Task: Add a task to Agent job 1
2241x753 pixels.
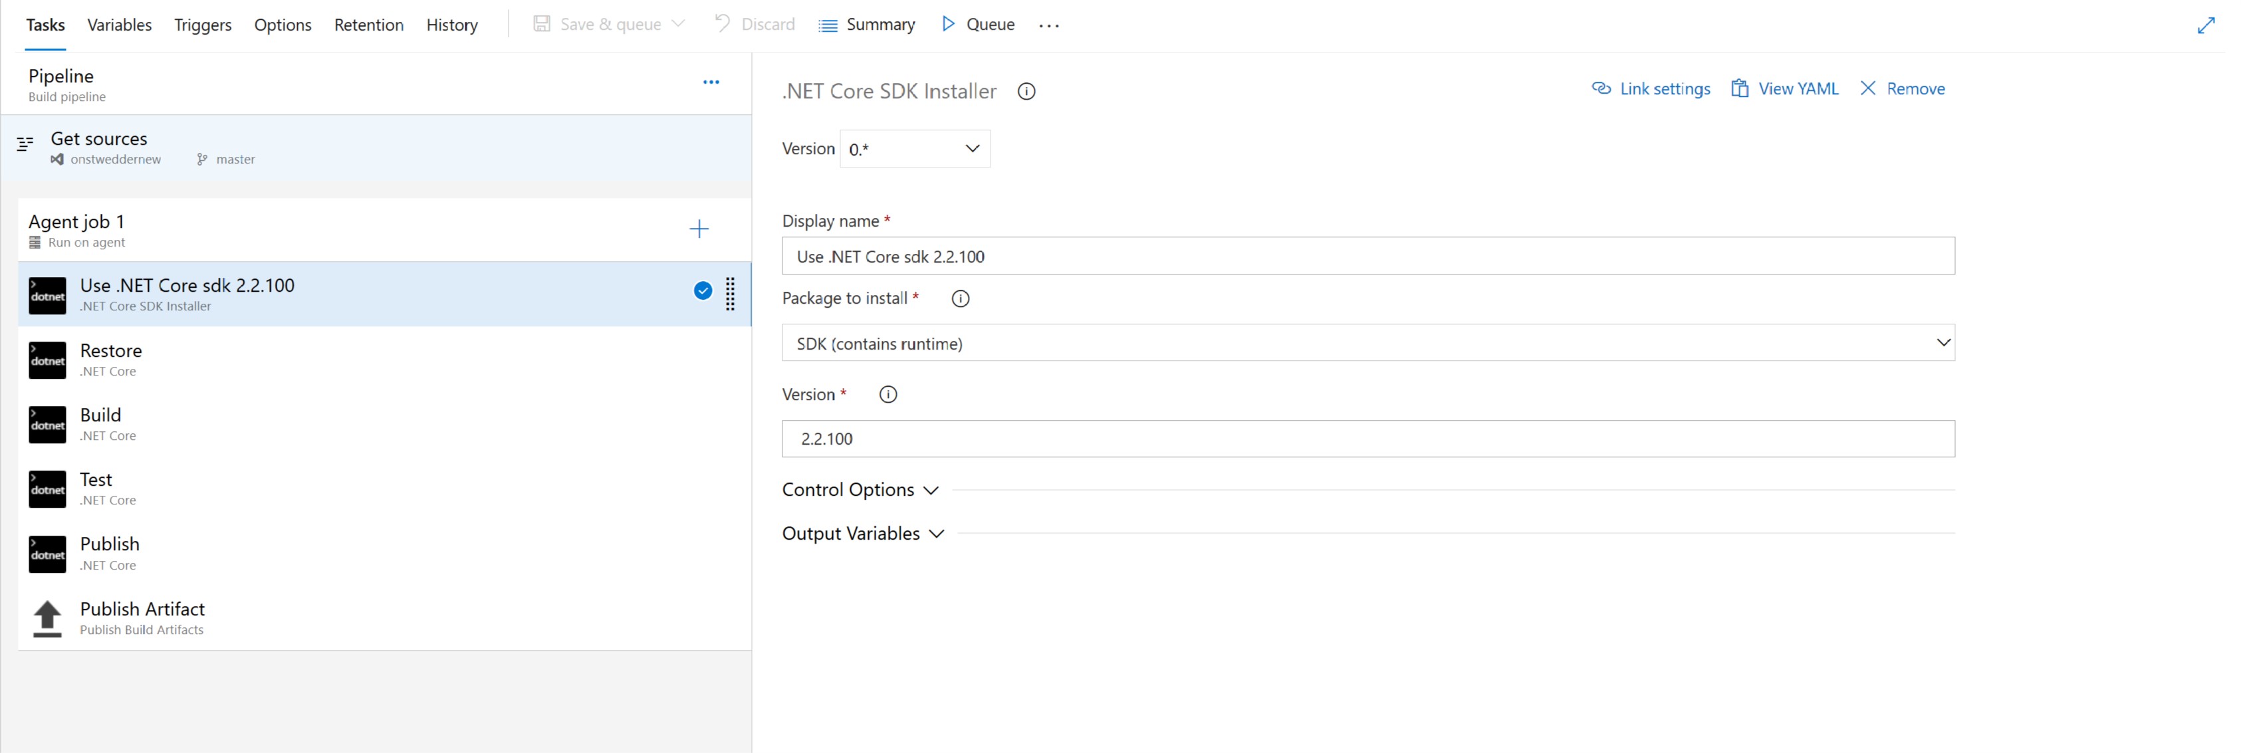Action: coord(699,229)
